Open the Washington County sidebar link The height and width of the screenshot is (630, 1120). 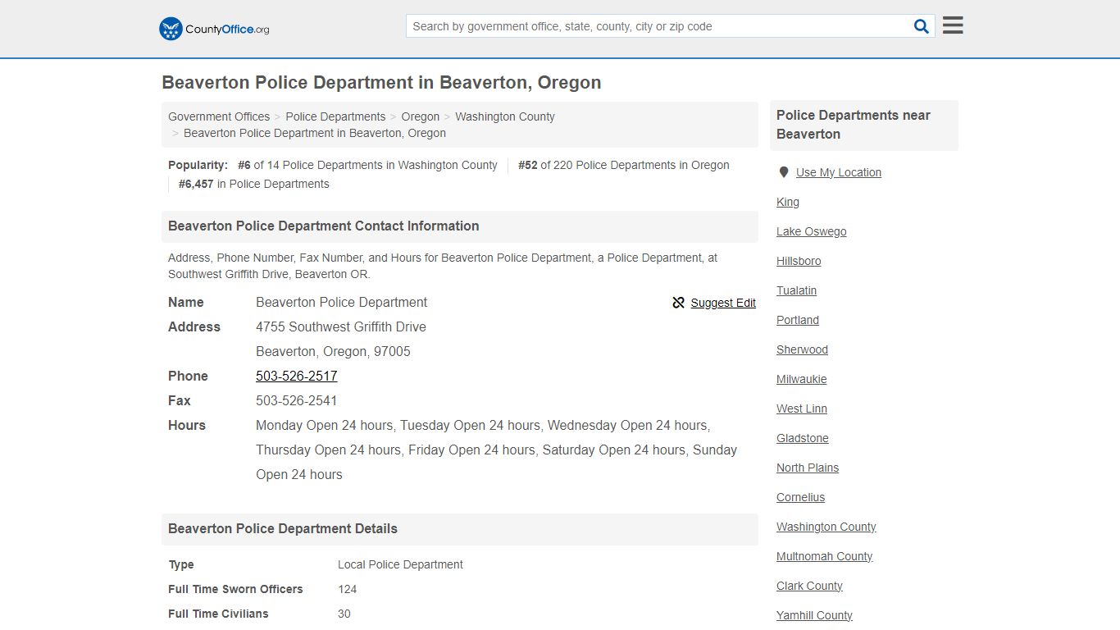pos(826,527)
